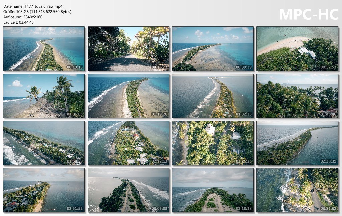
Task: Open the treetop thumbnail at 01:45:46
Action: pos(298,96)
